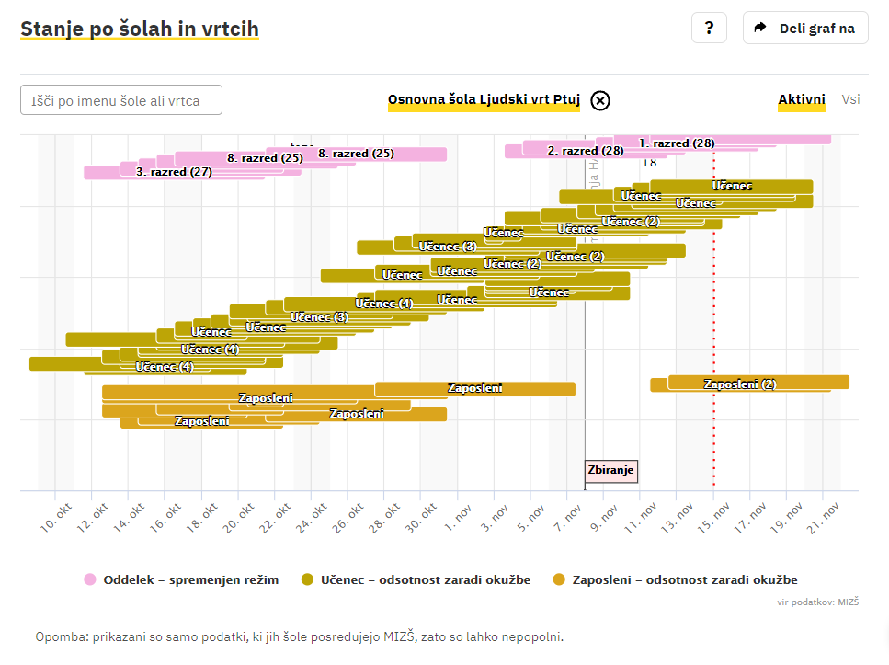Image resolution: width=889 pixels, height=665 pixels.
Task: Click the pink Oddelek legend dot
Action: [x=90, y=579]
